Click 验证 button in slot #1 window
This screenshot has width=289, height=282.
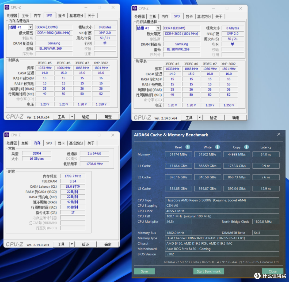click(86, 117)
